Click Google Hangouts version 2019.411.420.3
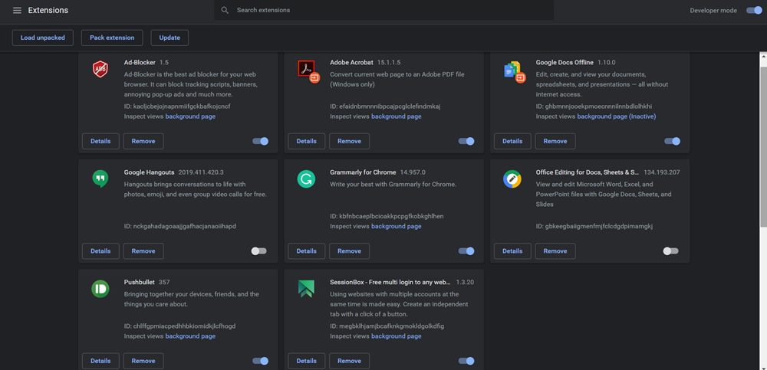Screen dimensions: 767x370 tap(201, 172)
